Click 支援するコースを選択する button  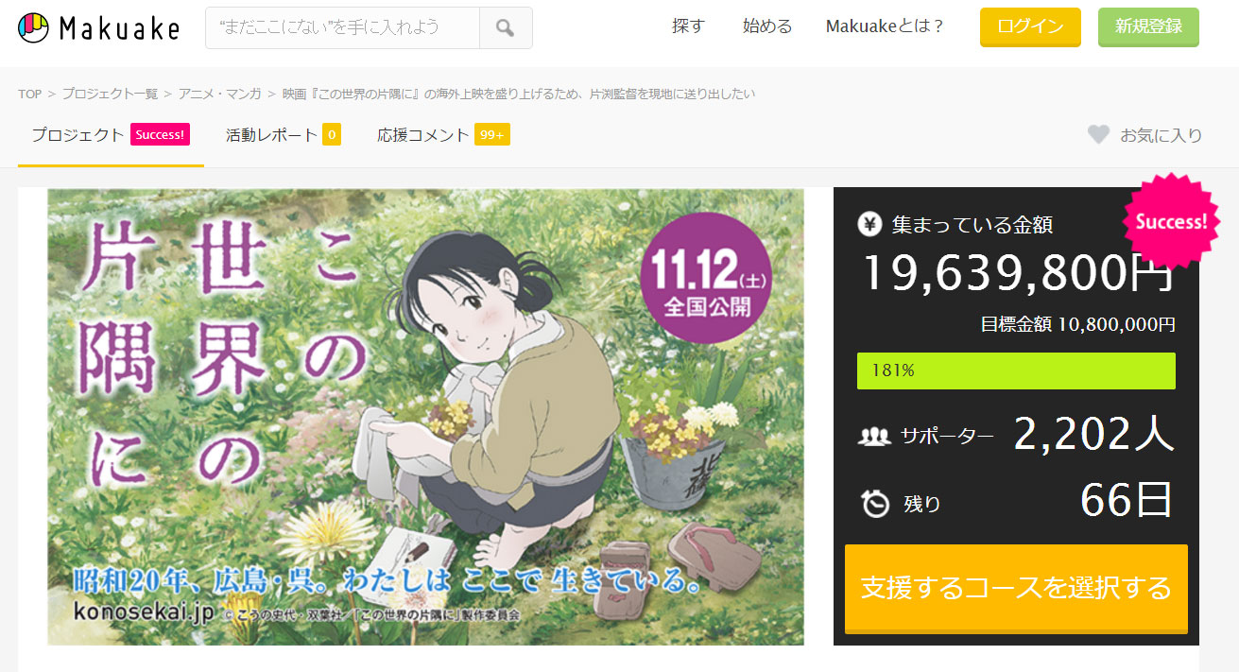pyautogui.click(x=1016, y=588)
